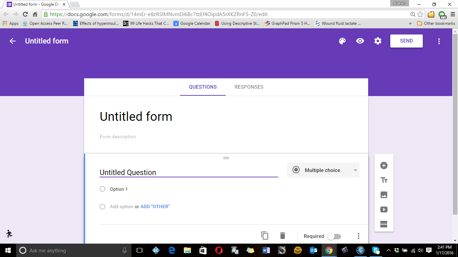The image size is (458, 257).
Task: Add title and description icon
Action: 384,180
